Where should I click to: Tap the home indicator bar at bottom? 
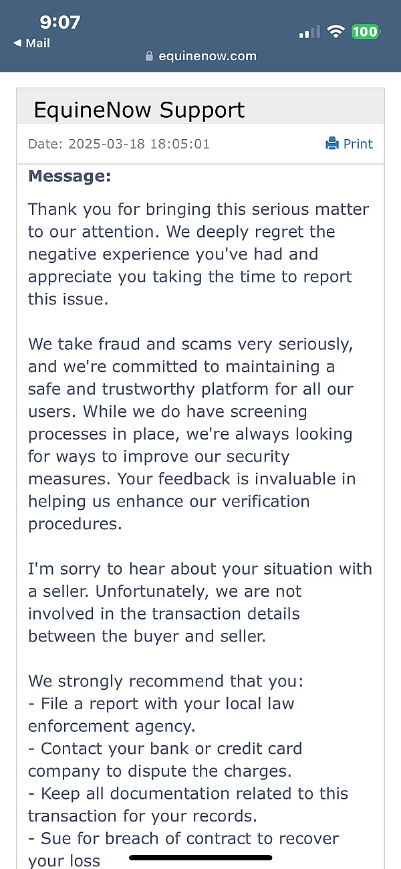tap(200, 857)
